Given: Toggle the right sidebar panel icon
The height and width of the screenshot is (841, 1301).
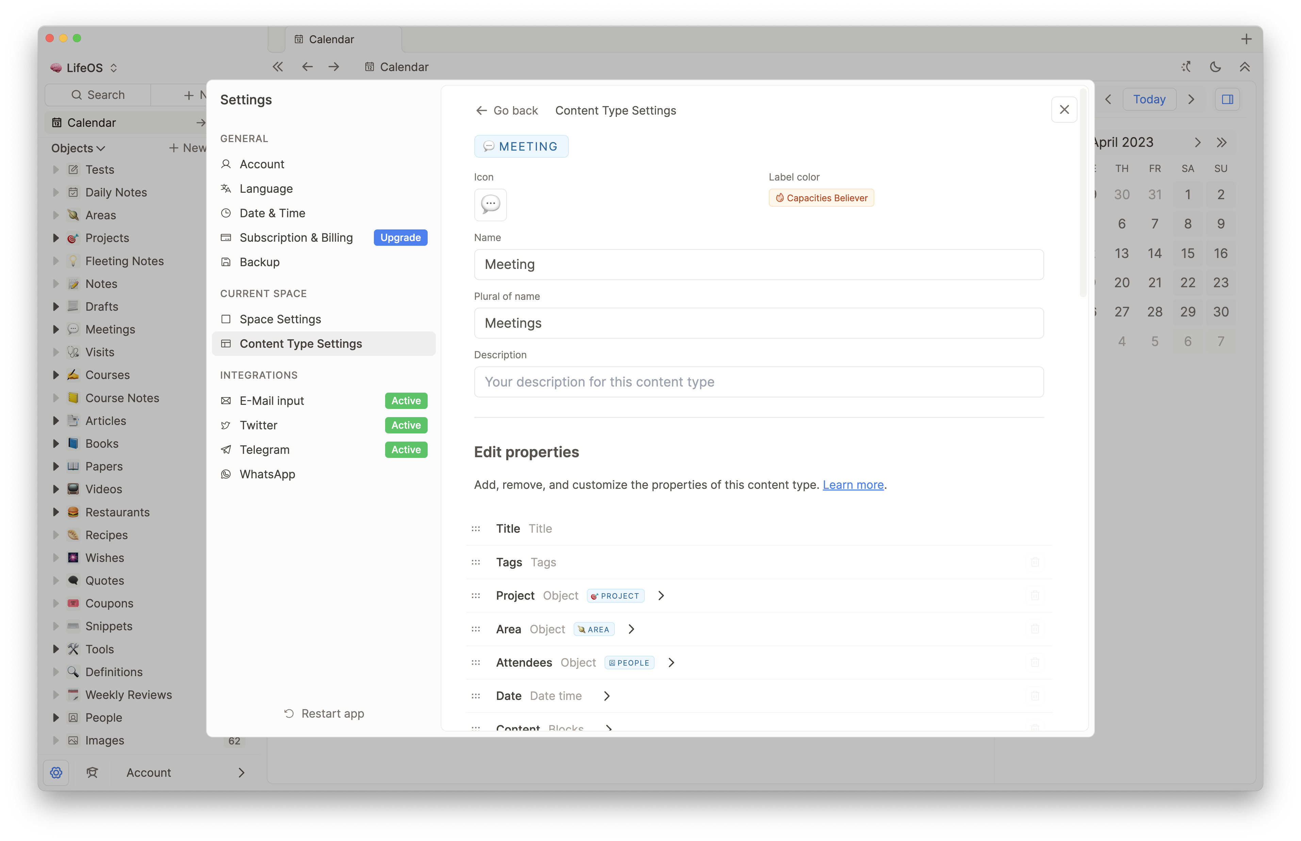Looking at the screenshot, I should 1227,99.
